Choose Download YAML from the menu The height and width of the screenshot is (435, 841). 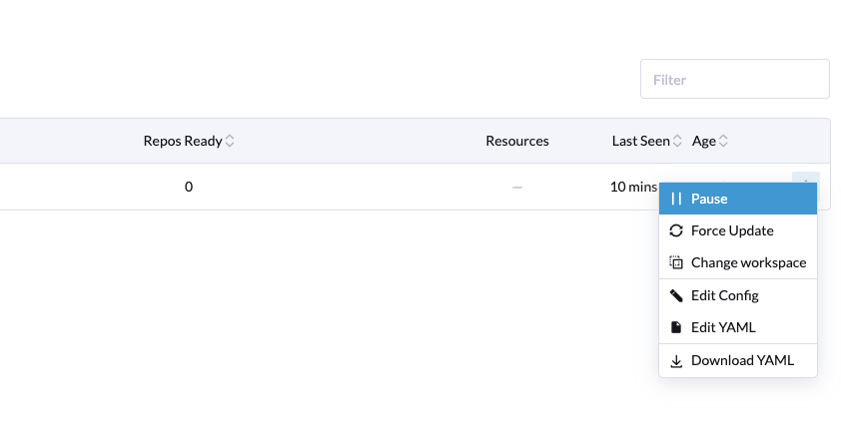[742, 361]
